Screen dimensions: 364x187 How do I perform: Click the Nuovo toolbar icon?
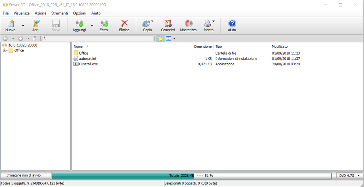tap(11, 24)
